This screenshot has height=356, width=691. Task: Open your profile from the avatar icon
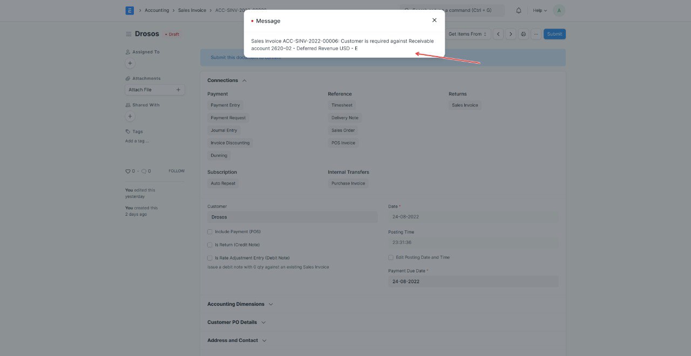559,10
